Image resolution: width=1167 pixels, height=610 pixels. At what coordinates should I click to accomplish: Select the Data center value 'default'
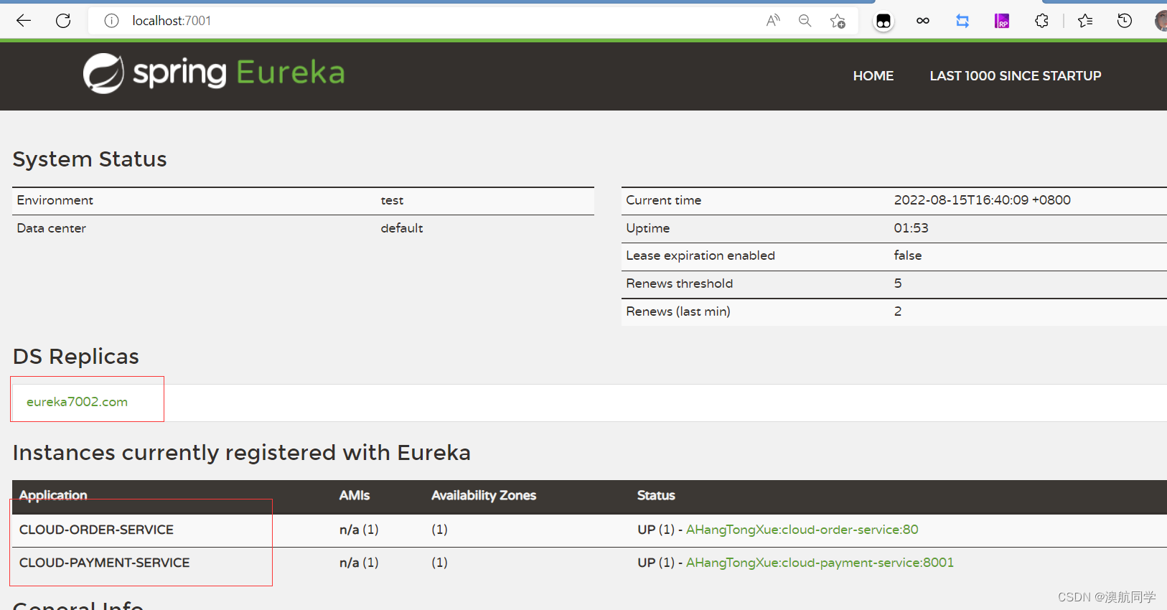(x=402, y=228)
